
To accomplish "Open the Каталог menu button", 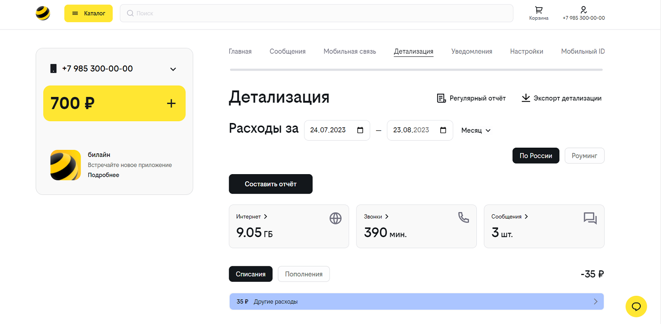I will (x=89, y=13).
